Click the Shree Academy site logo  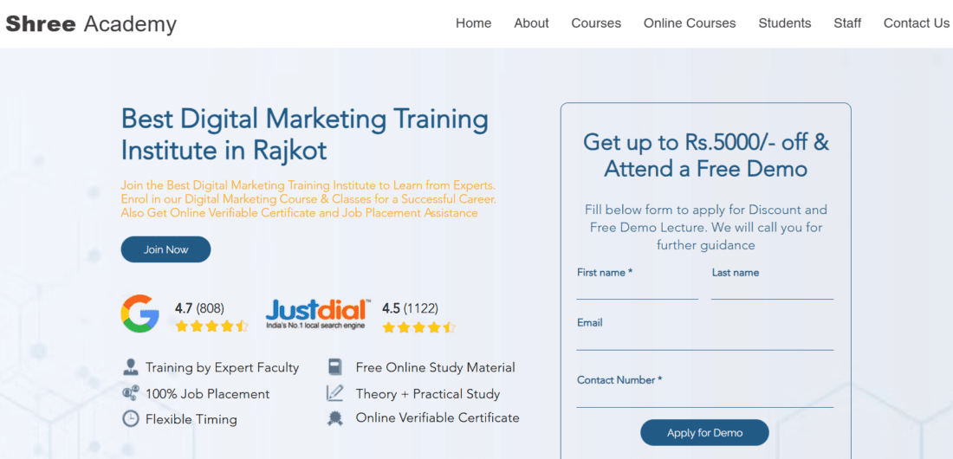click(91, 24)
